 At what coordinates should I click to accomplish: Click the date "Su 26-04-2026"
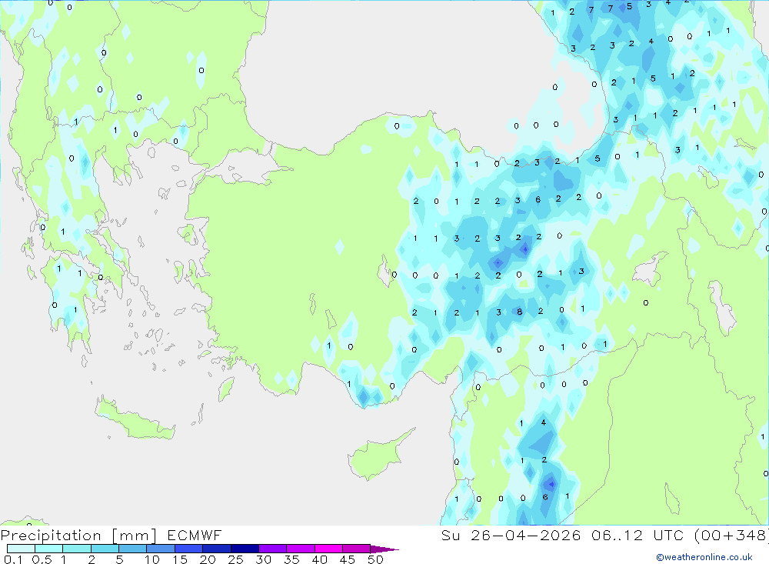click(x=511, y=535)
